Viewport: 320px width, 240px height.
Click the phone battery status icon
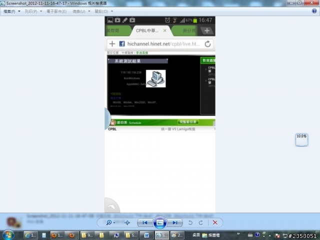click(x=195, y=20)
